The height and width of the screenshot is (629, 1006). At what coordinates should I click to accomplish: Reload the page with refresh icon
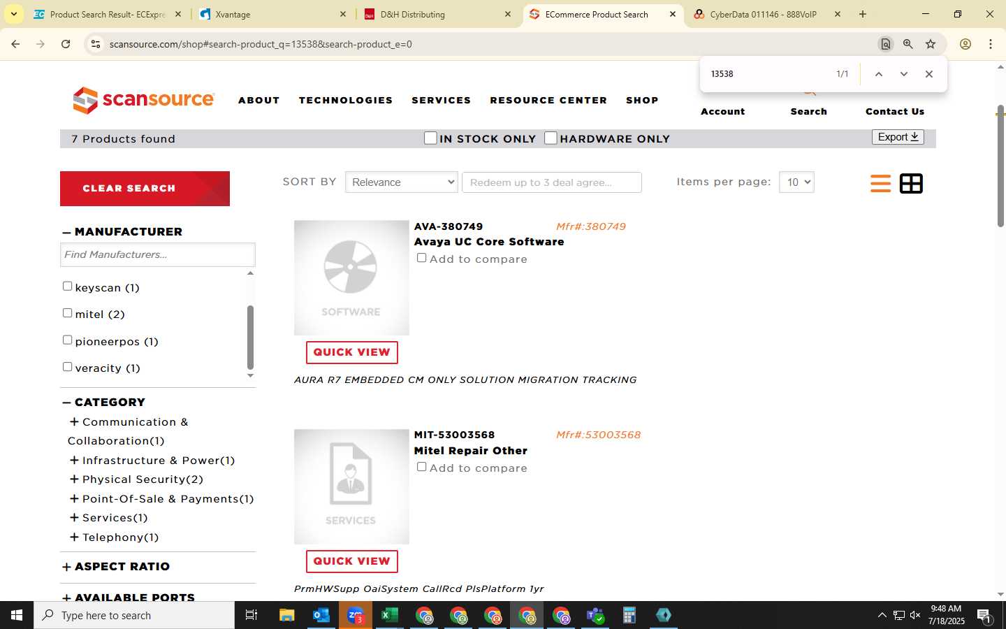pos(66,44)
